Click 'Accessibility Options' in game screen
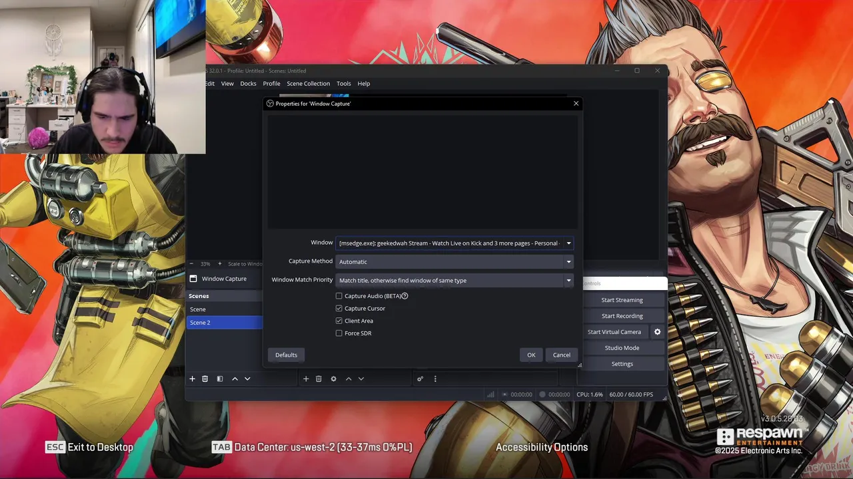The image size is (853, 479). tap(542, 447)
